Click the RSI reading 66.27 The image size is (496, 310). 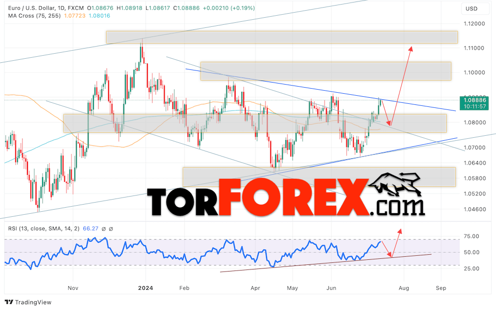pos(90,228)
